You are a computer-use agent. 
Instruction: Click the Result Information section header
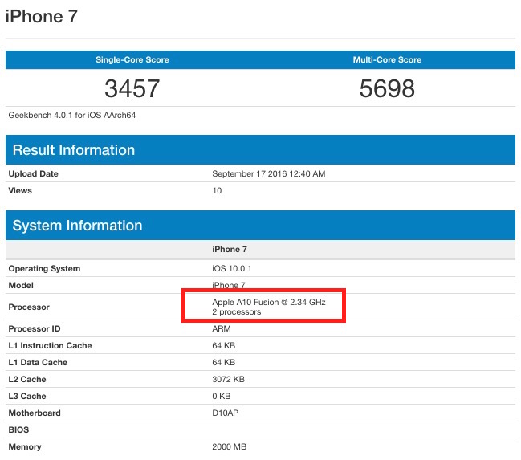(x=74, y=150)
